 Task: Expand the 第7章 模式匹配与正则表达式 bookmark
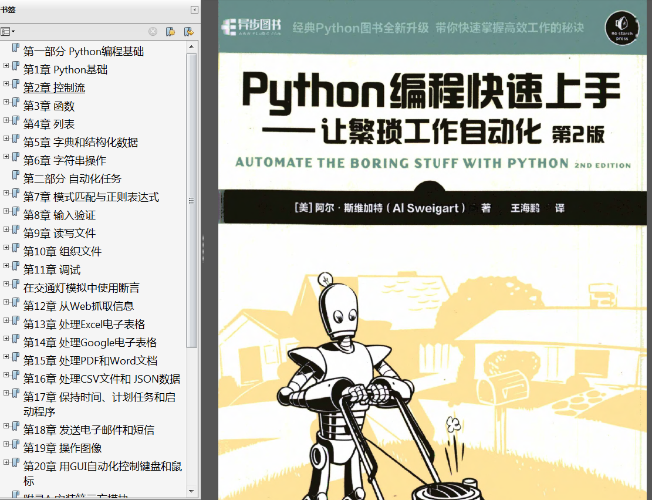point(6,193)
